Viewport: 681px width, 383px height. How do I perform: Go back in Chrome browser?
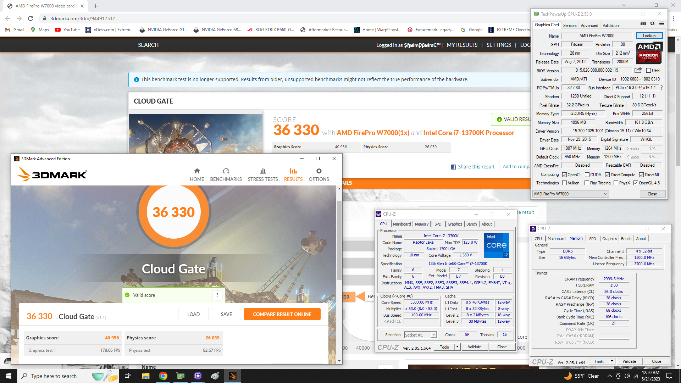point(8,18)
